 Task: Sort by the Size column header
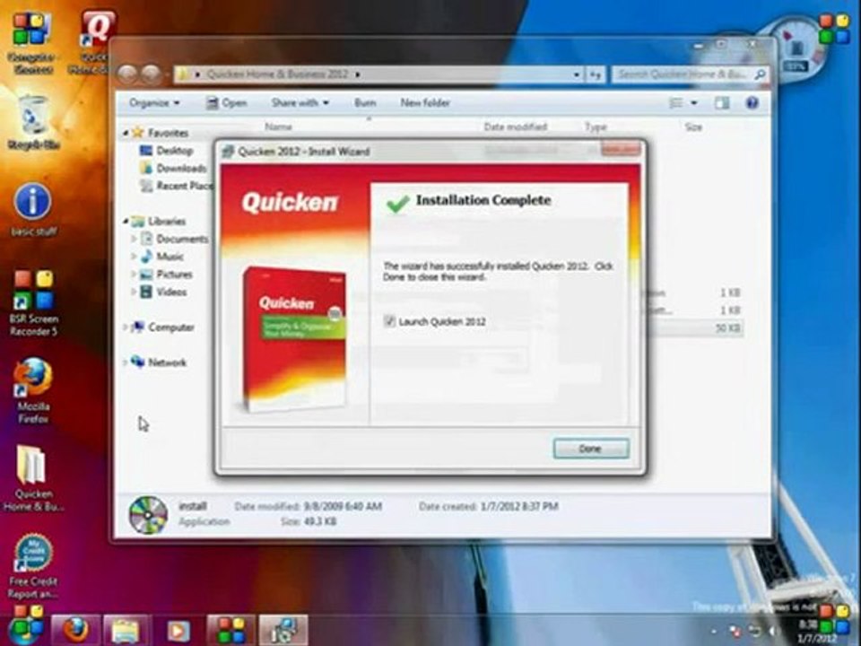click(x=693, y=127)
